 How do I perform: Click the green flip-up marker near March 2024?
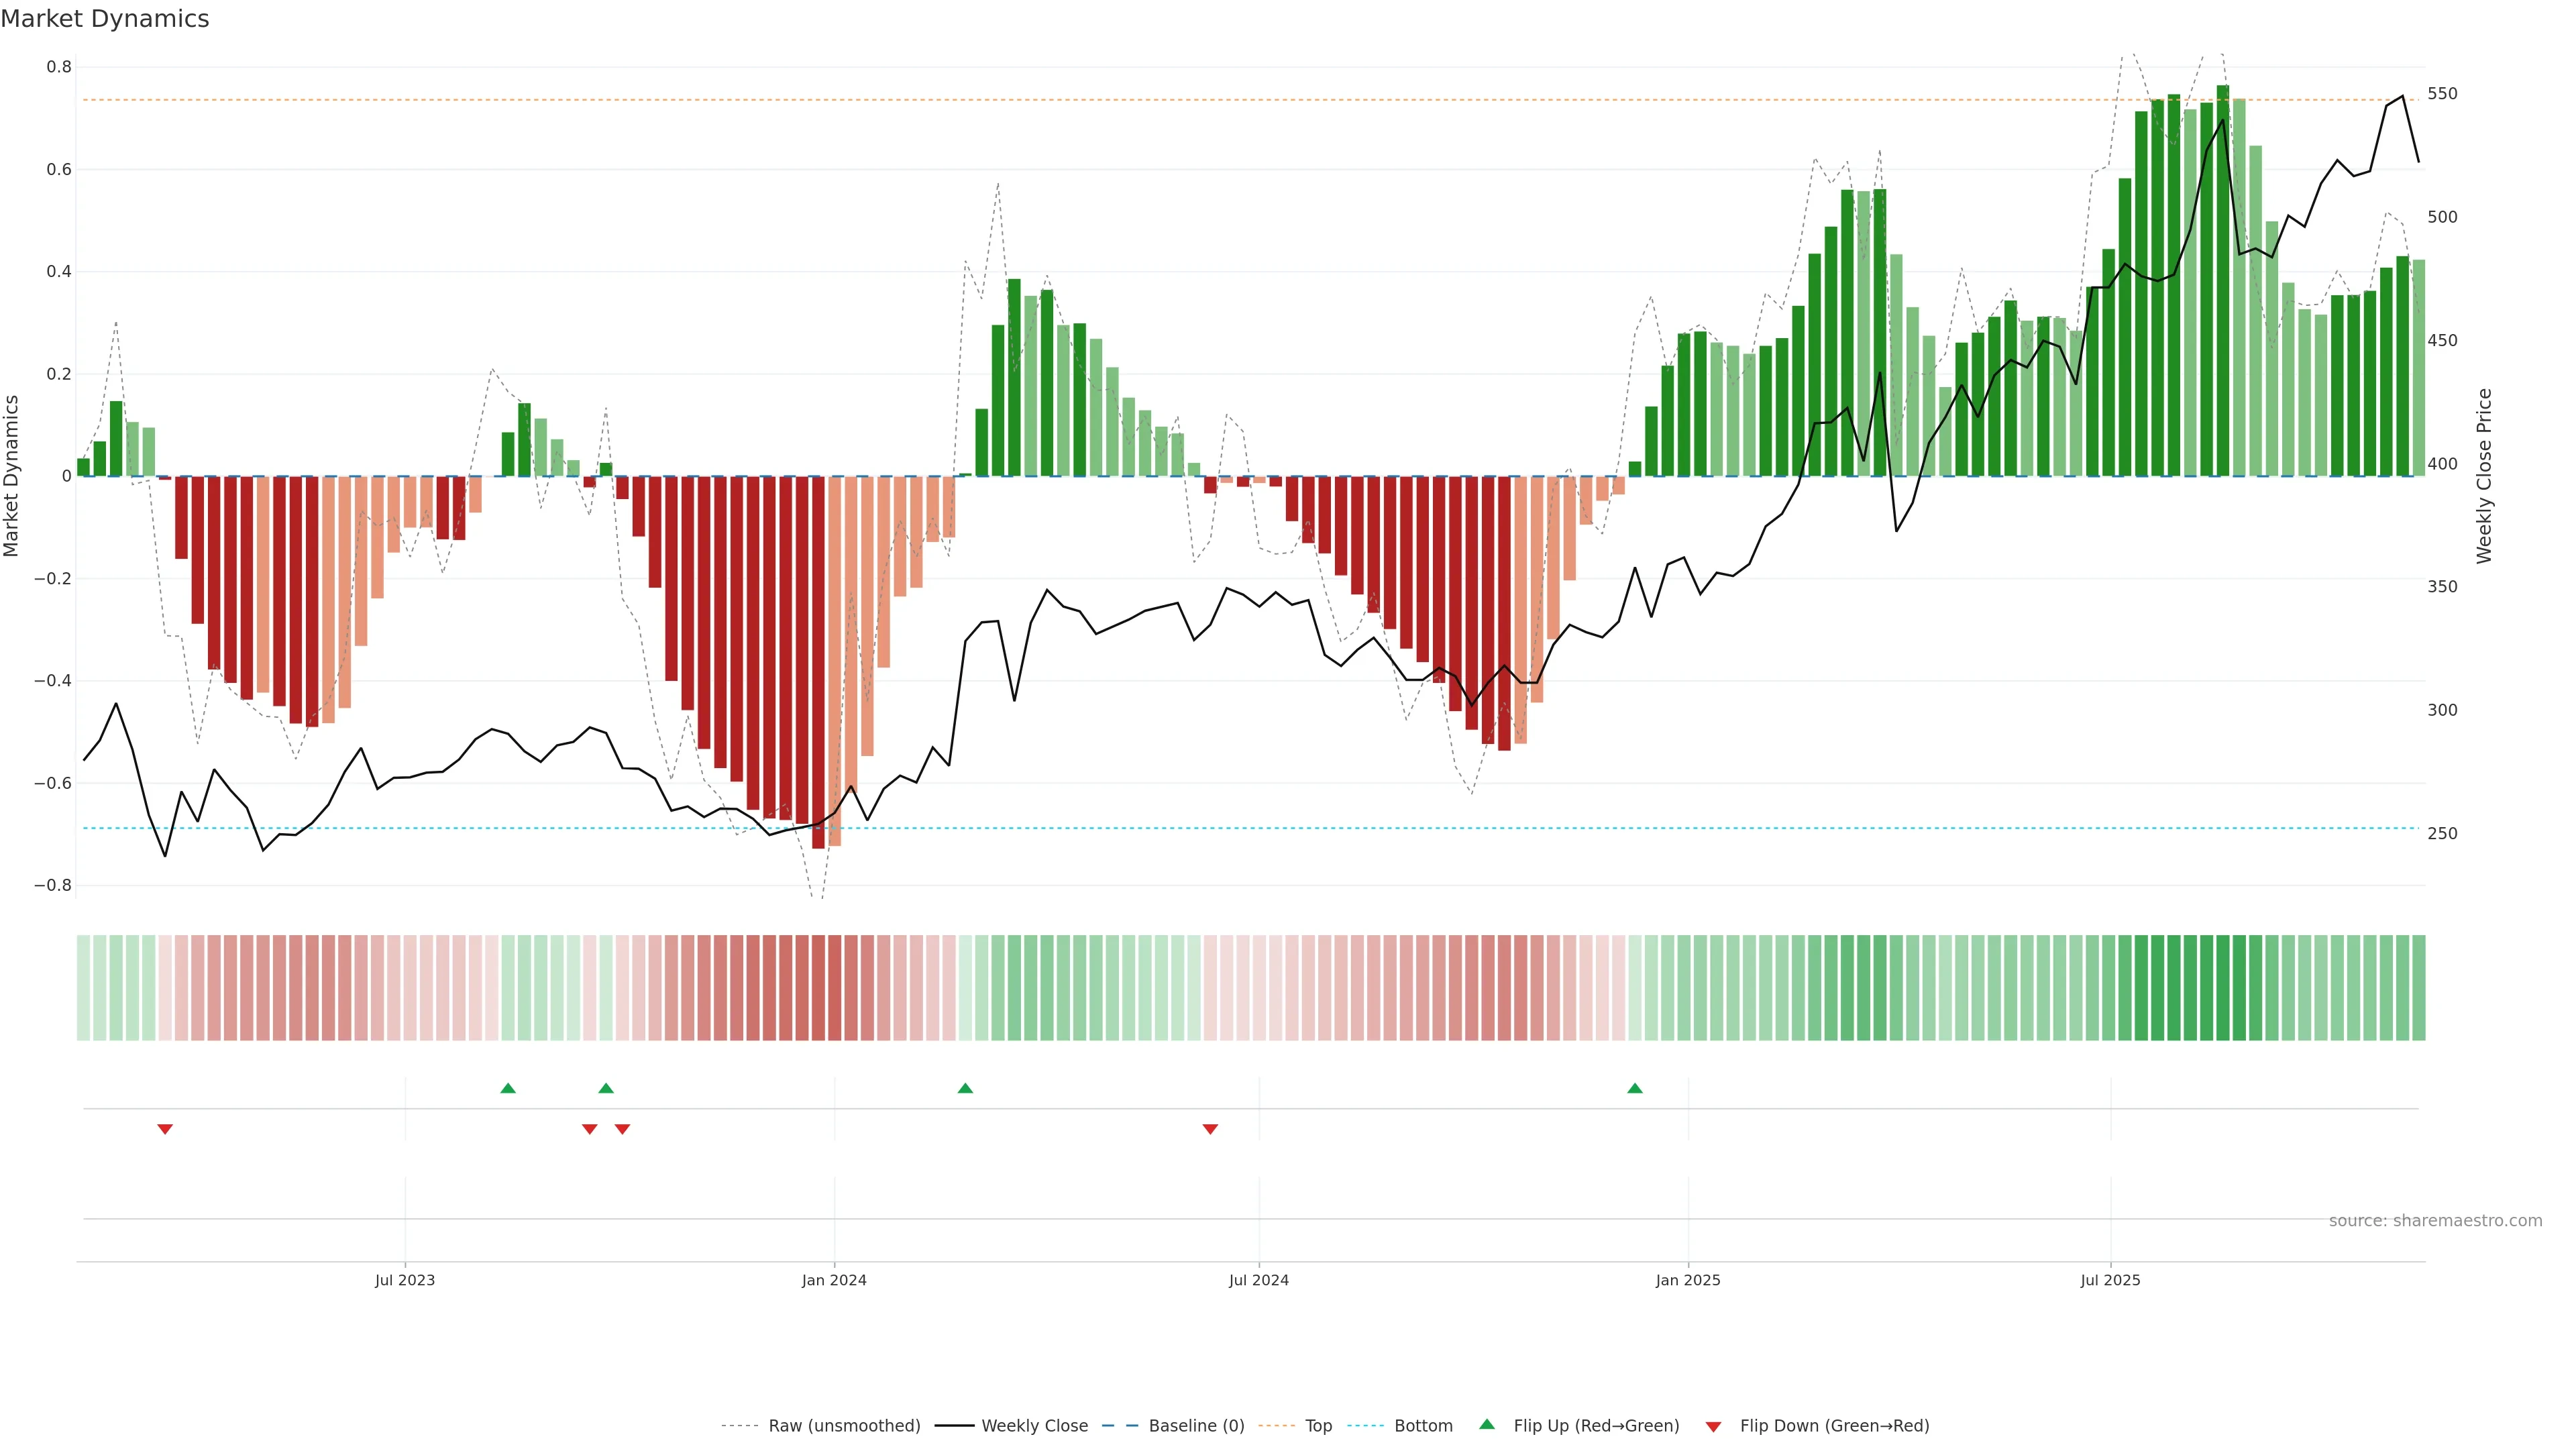pyautogui.click(x=965, y=1088)
